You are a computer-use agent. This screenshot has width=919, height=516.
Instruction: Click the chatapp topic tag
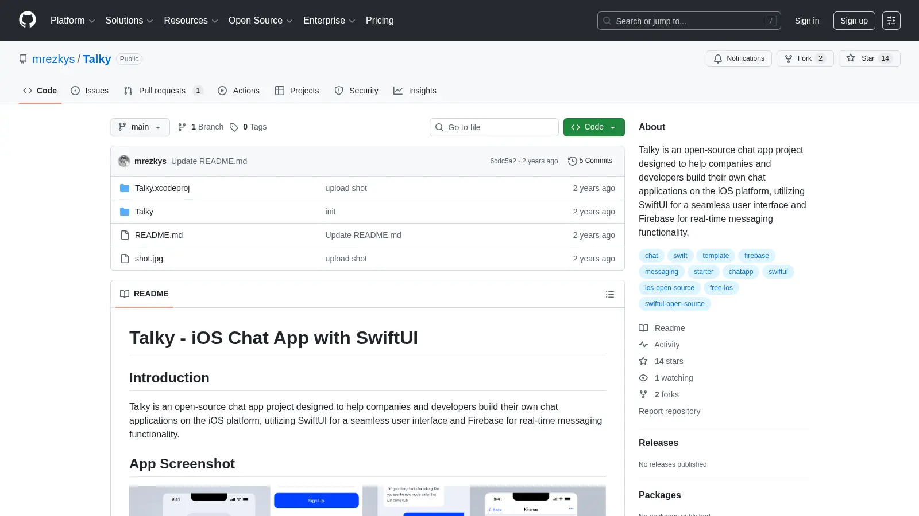[741, 272]
